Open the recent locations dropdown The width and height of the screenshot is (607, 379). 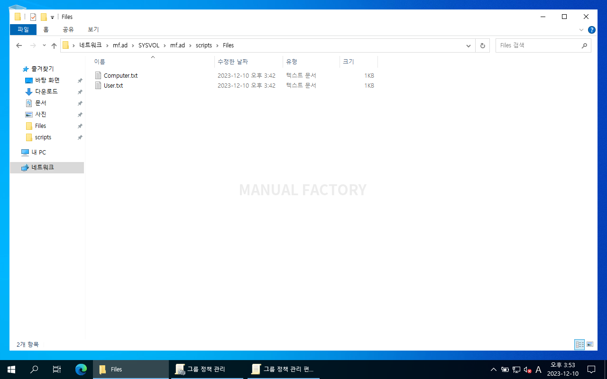[x=44, y=45]
